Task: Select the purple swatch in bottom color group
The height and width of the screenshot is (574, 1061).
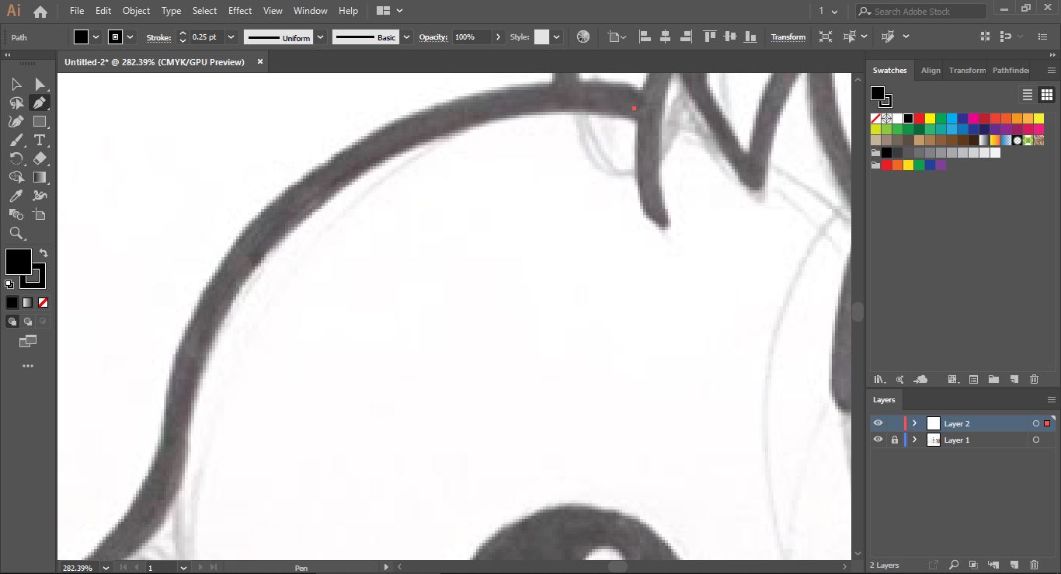Action: (x=941, y=165)
